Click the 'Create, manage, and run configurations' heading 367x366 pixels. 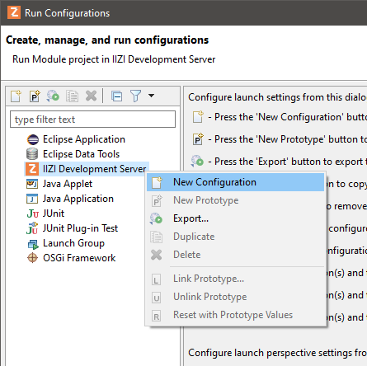pyautogui.click(x=107, y=40)
